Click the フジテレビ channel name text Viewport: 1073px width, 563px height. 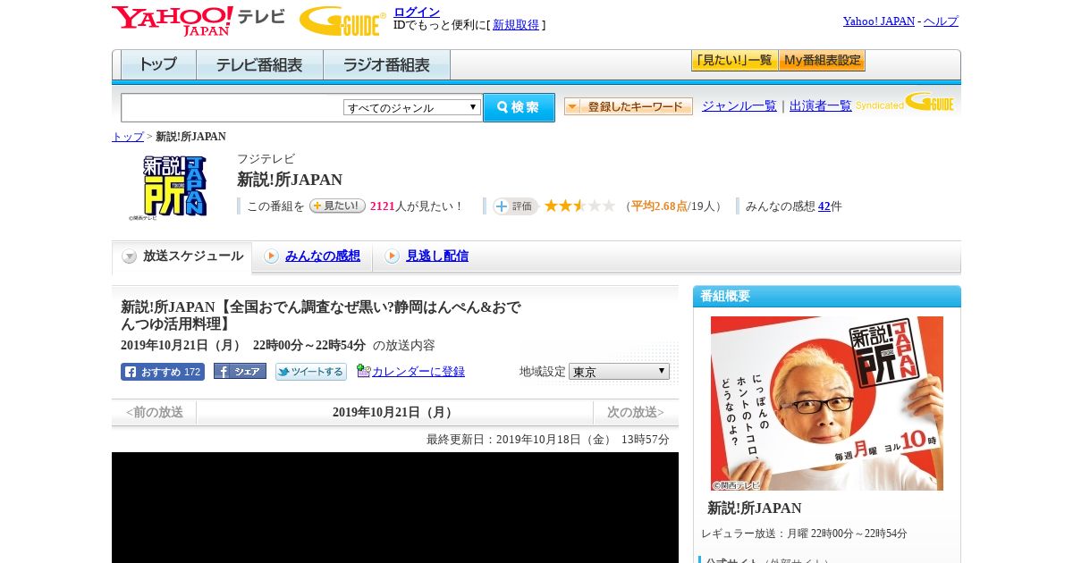click(266, 159)
